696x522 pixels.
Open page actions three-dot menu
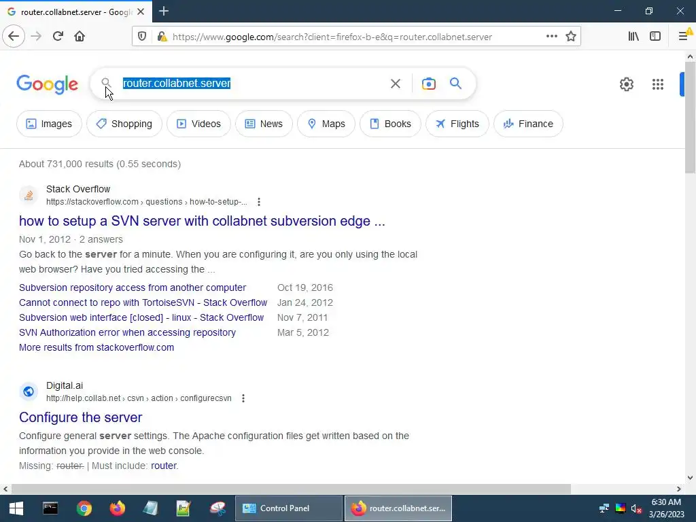coord(552,37)
